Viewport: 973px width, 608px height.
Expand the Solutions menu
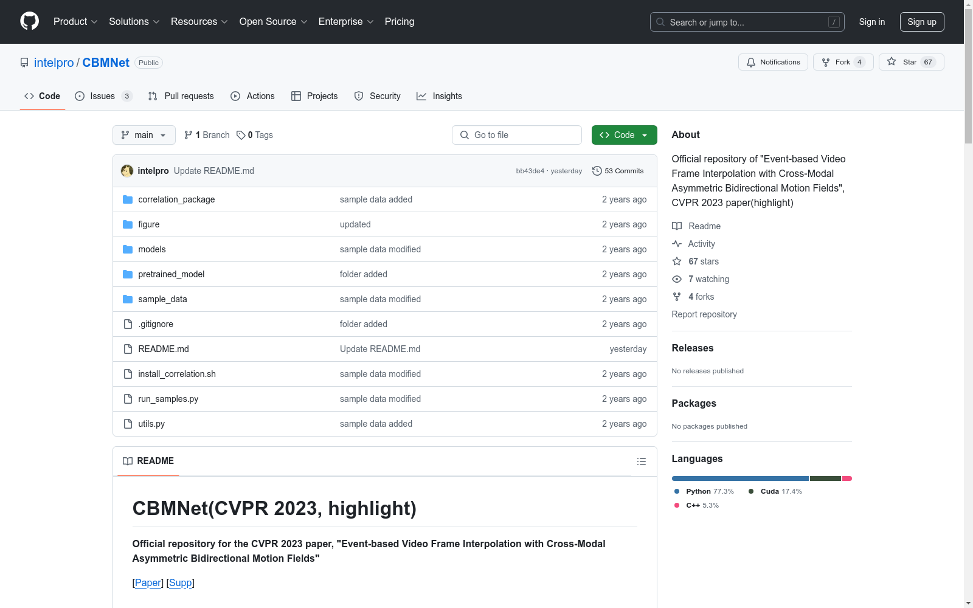pos(134,22)
